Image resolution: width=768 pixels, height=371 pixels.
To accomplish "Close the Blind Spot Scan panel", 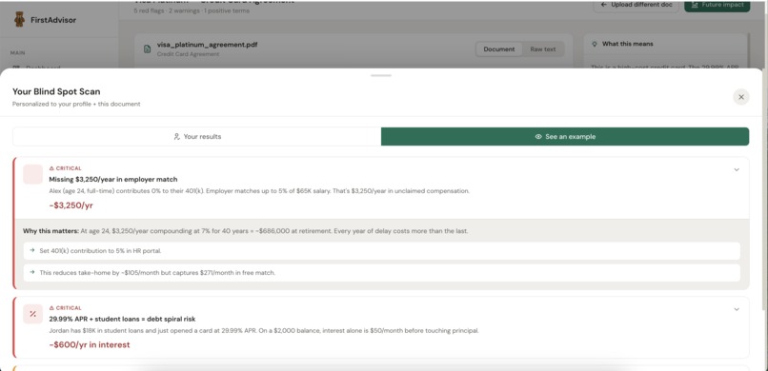I will point(741,97).
